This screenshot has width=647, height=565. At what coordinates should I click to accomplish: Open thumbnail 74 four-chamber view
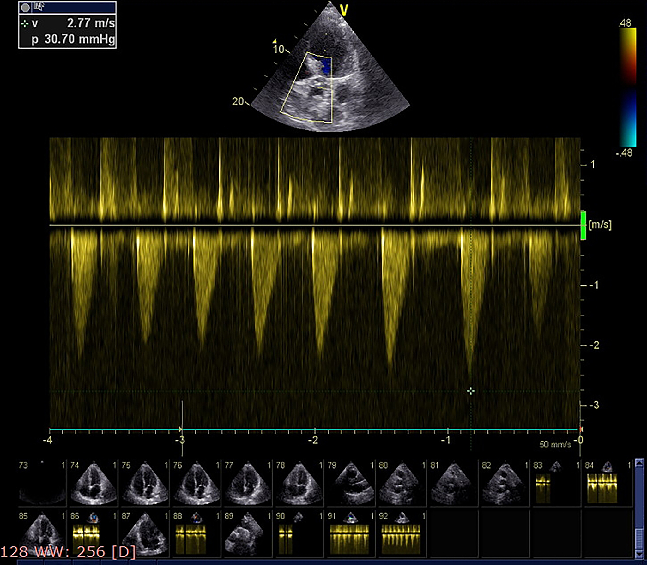point(94,483)
